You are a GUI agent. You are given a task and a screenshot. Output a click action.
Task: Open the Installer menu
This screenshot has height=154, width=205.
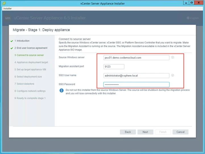[x=7, y=9]
